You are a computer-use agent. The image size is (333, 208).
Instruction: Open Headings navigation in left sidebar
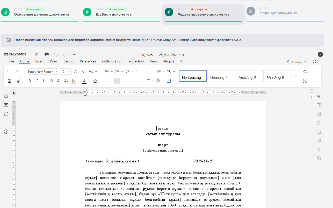(x=6, y=123)
